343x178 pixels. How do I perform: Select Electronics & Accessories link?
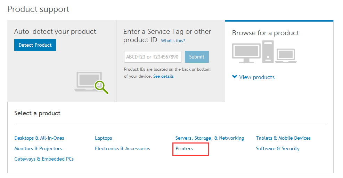coord(122,148)
